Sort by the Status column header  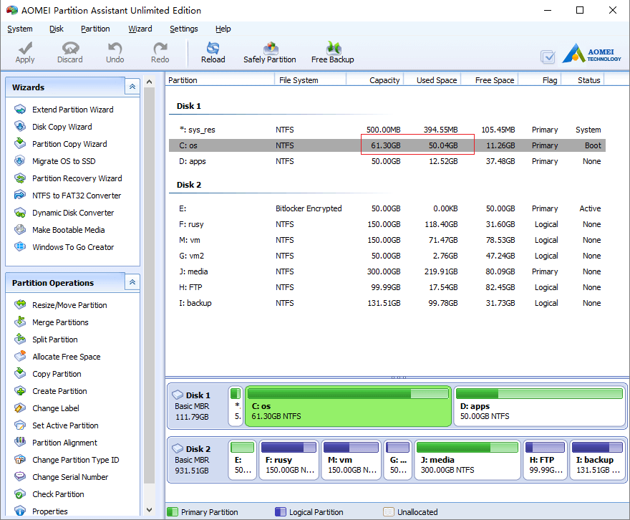click(x=583, y=80)
